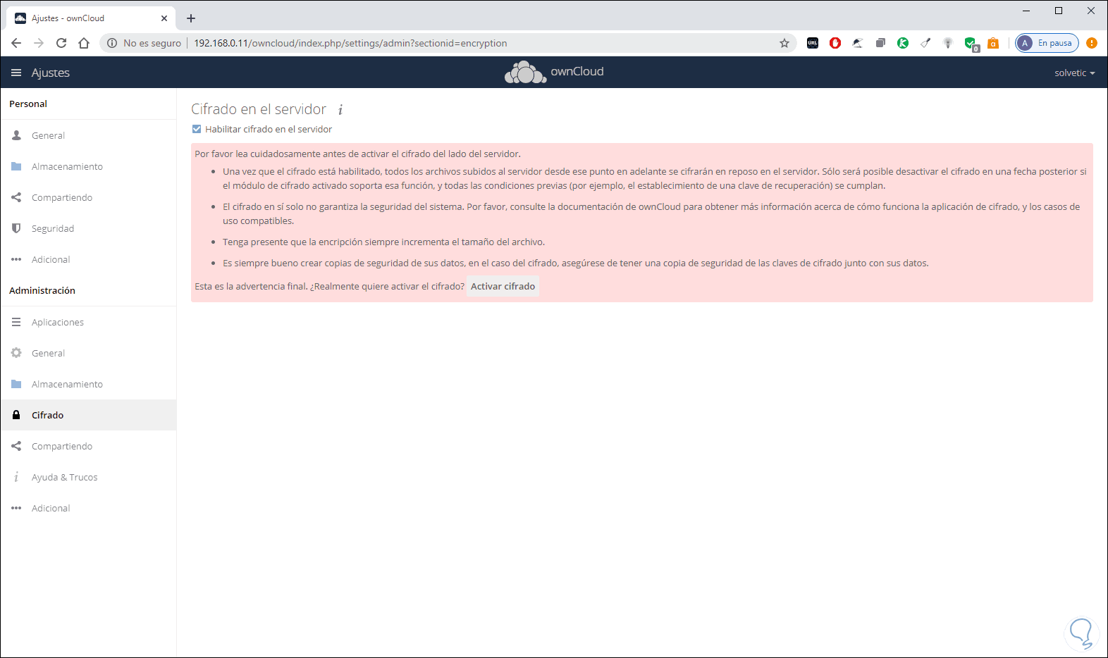Image resolution: width=1108 pixels, height=658 pixels.
Task: Open Personal Almacenamiento settings section
Action: [88, 166]
